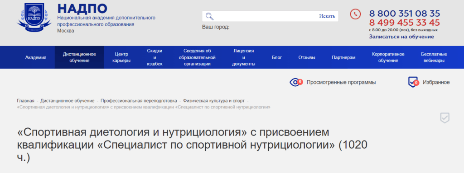Click the Искать search button
The image size is (464, 173).
[327, 16]
